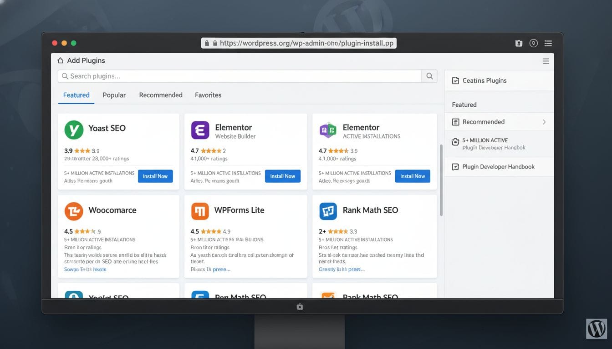This screenshot has width=612, height=349.
Task: Open the Recommended tab
Action: click(161, 95)
